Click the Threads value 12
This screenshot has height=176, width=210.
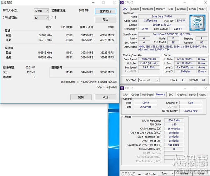[203, 80]
